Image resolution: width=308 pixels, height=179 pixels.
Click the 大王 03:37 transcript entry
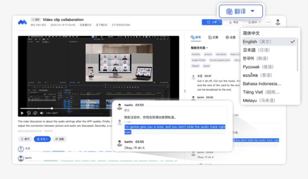(x=216, y=83)
